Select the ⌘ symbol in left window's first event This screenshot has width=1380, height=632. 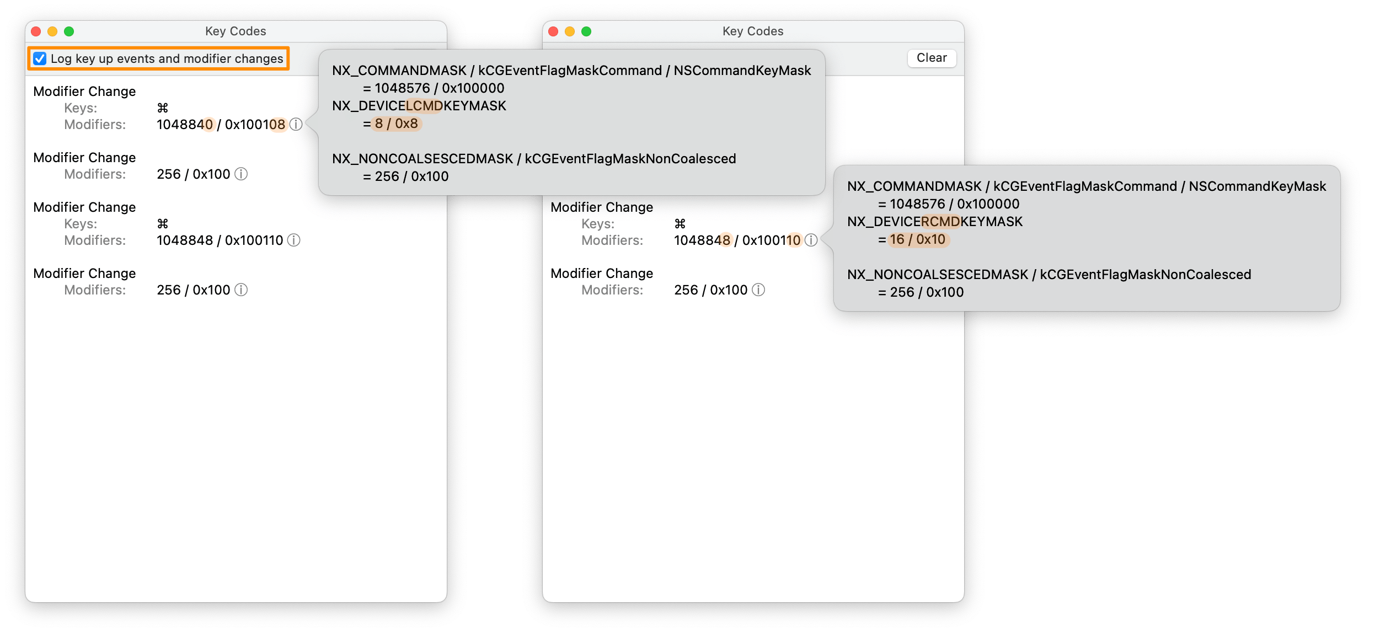click(161, 108)
